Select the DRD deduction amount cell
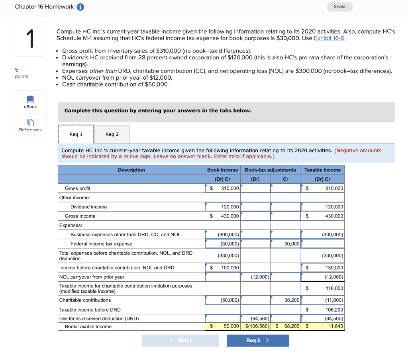This screenshot has width=408, height=357. point(255,318)
